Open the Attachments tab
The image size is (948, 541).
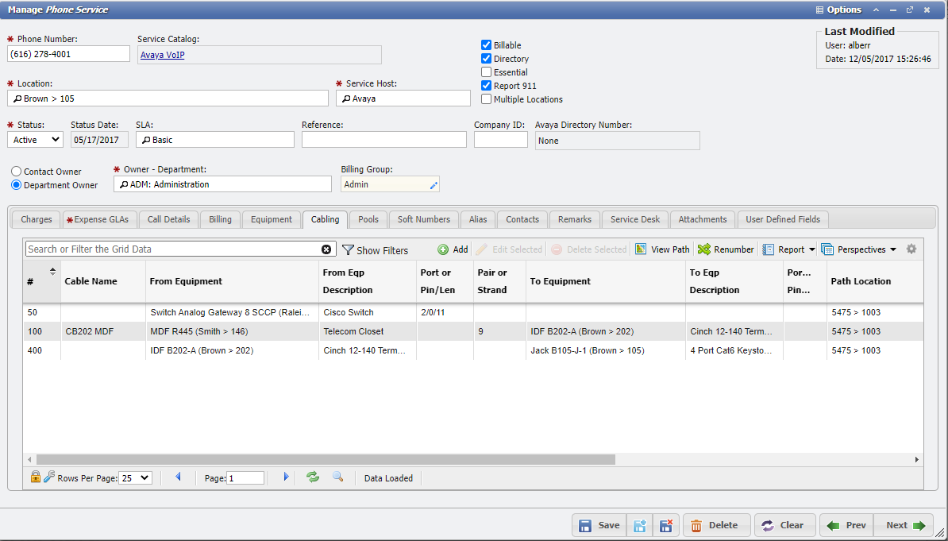point(703,219)
